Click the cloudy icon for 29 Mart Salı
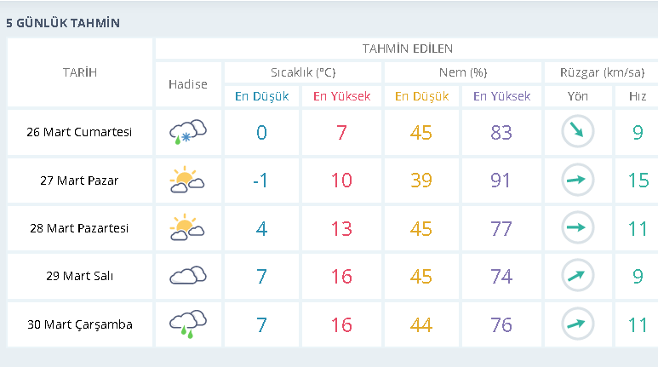 pyautogui.click(x=188, y=275)
